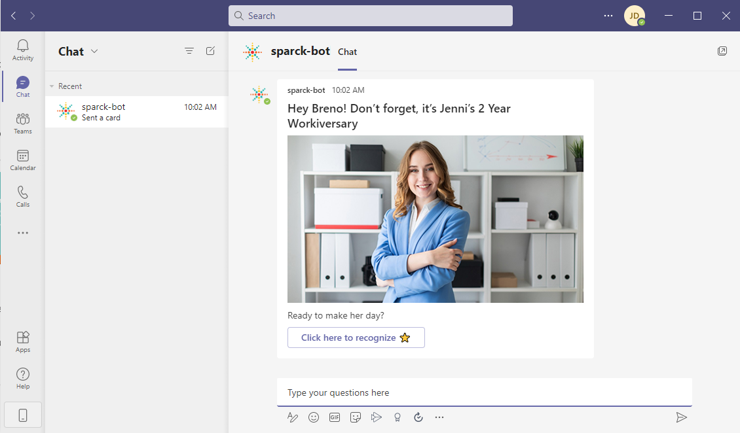Click the Workiversary headline text

(x=399, y=116)
